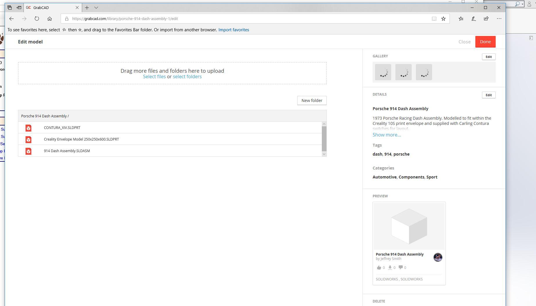This screenshot has width=536, height=306.
Task: Click the browser Forward arrow
Action: point(24,19)
